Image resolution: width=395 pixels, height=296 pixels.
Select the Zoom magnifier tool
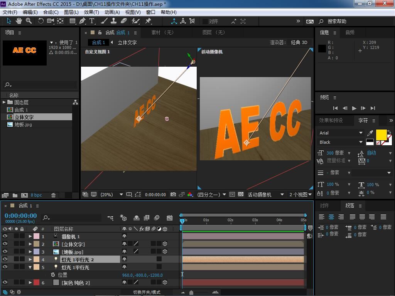click(29, 21)
